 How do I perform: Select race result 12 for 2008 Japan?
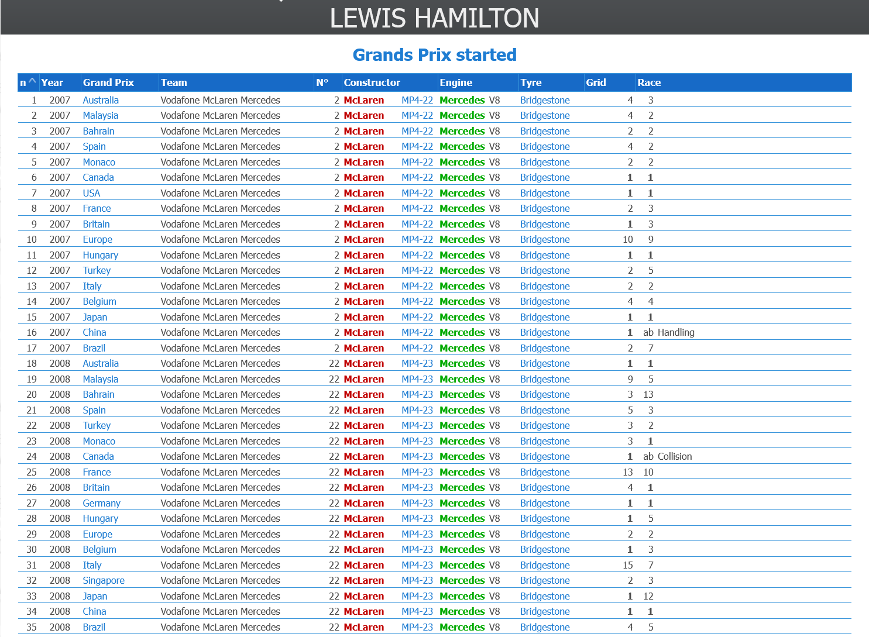648,596
